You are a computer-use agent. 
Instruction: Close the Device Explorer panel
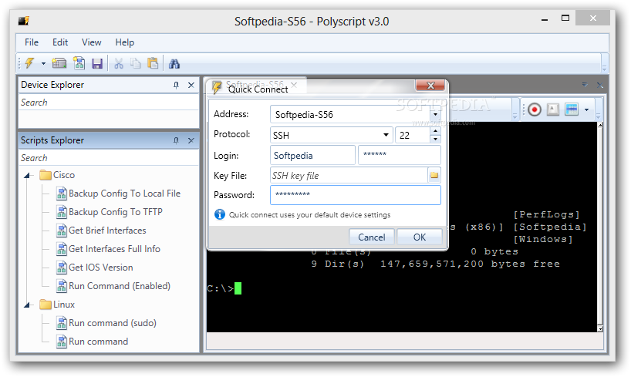pos(191,85)
